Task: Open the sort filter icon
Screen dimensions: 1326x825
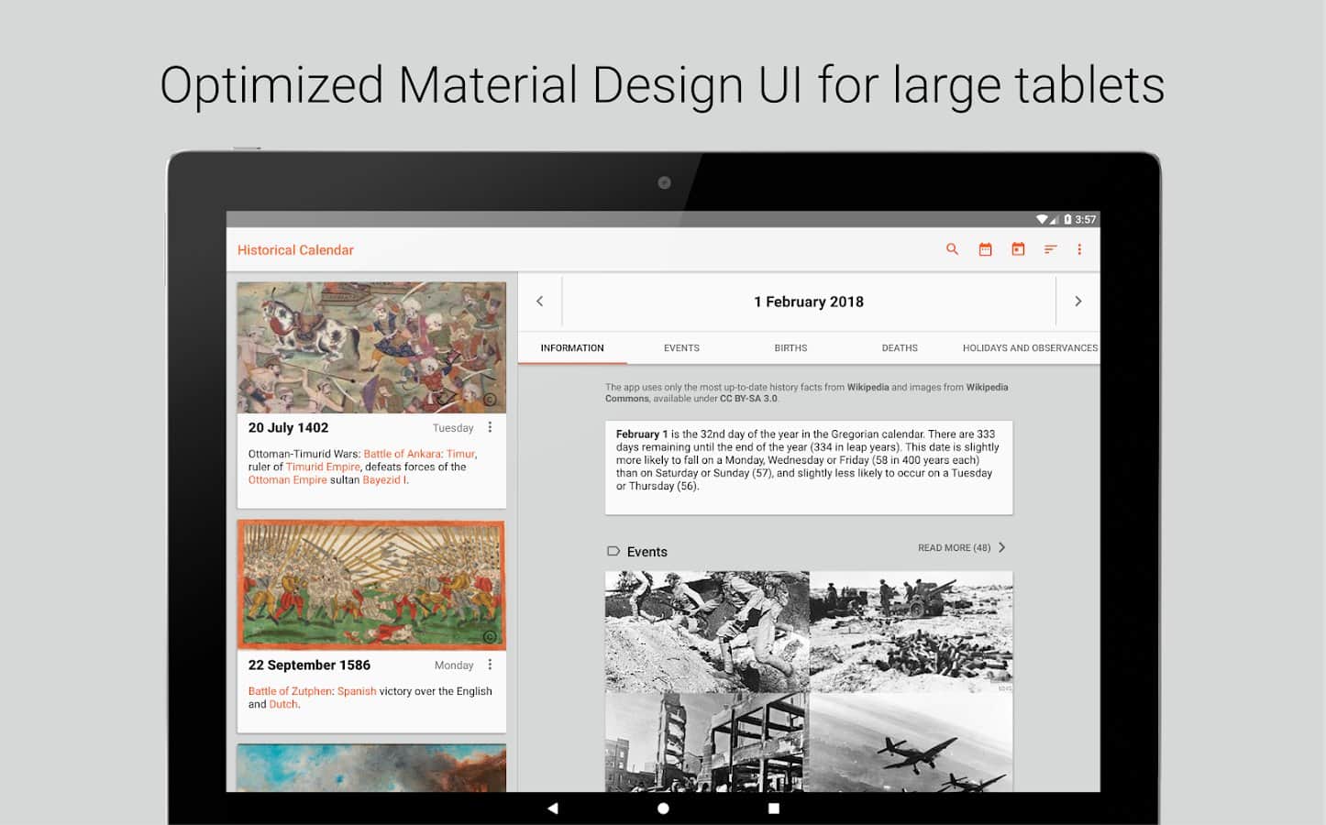Action: [1051, 249]
